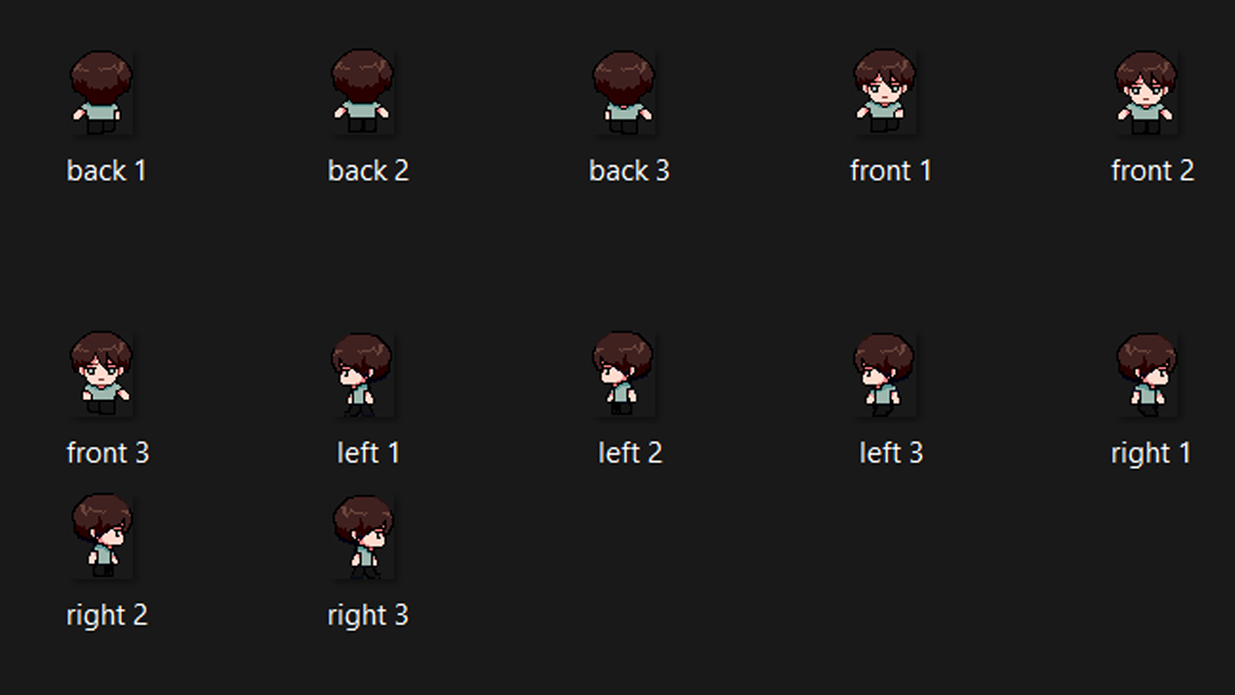Image resolution: width=1235 pixels, height=695 pixels.
Task: Select the back 2 sprite thumbnail
Action: coord(362,93)
